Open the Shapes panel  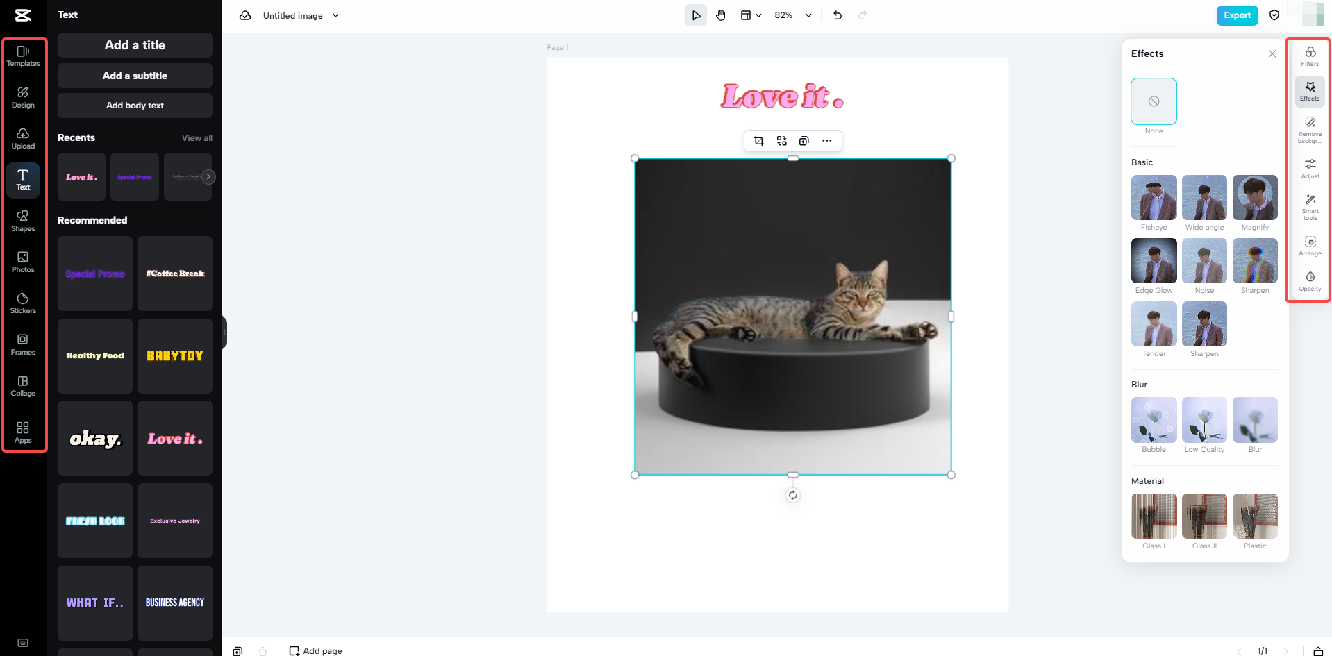(x=23, y=221)
